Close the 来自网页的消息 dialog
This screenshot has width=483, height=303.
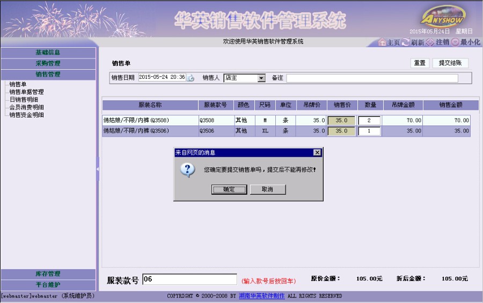click(x=317, y=152)
